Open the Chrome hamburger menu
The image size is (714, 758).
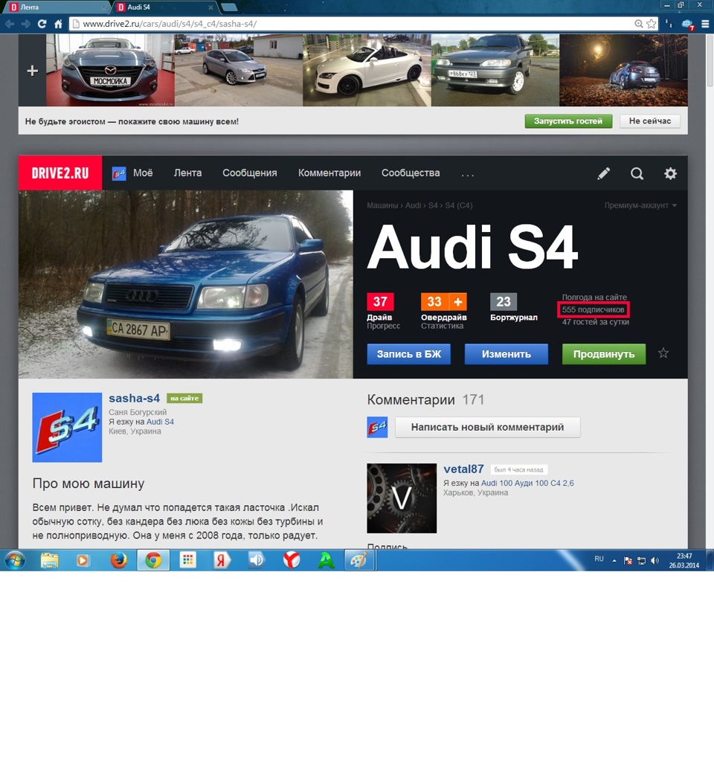[705, 24]
